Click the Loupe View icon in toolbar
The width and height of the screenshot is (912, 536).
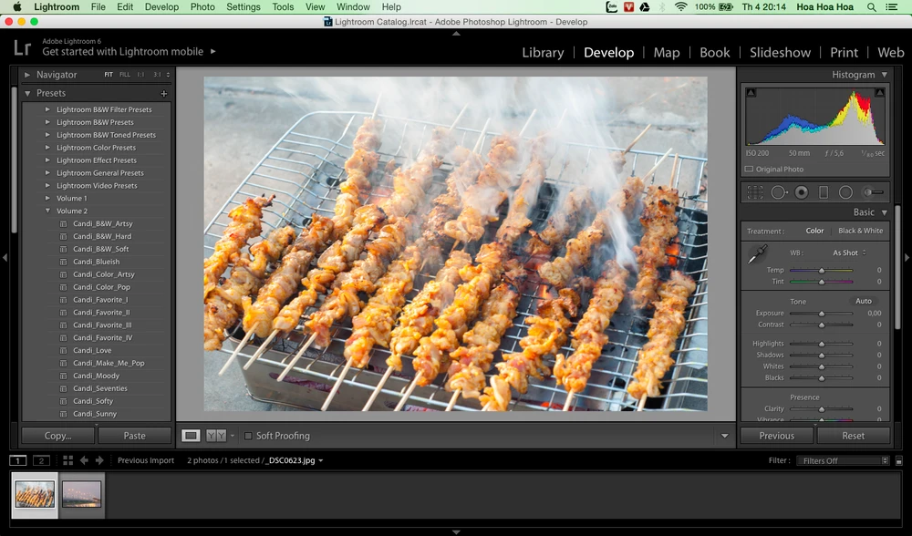[191, 435]
